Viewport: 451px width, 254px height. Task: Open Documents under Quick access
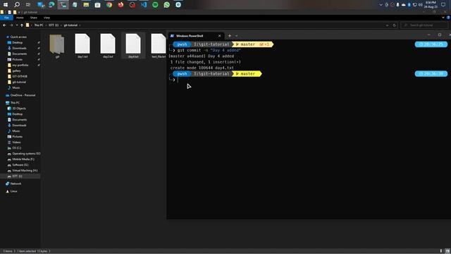coord(20,54)
